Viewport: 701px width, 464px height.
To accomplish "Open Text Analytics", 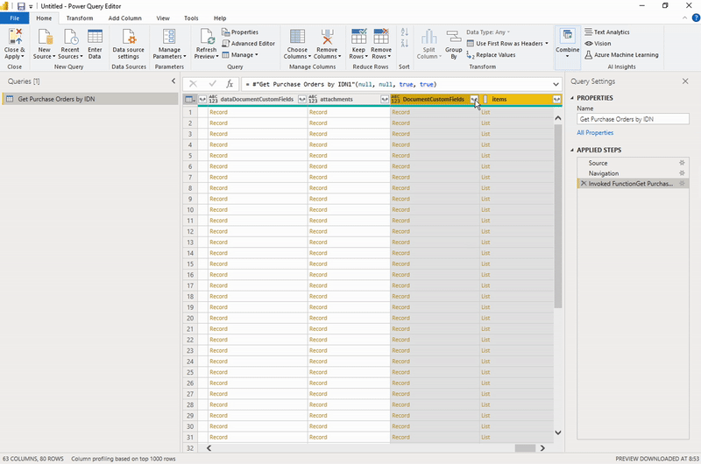I will click(607, 32).
